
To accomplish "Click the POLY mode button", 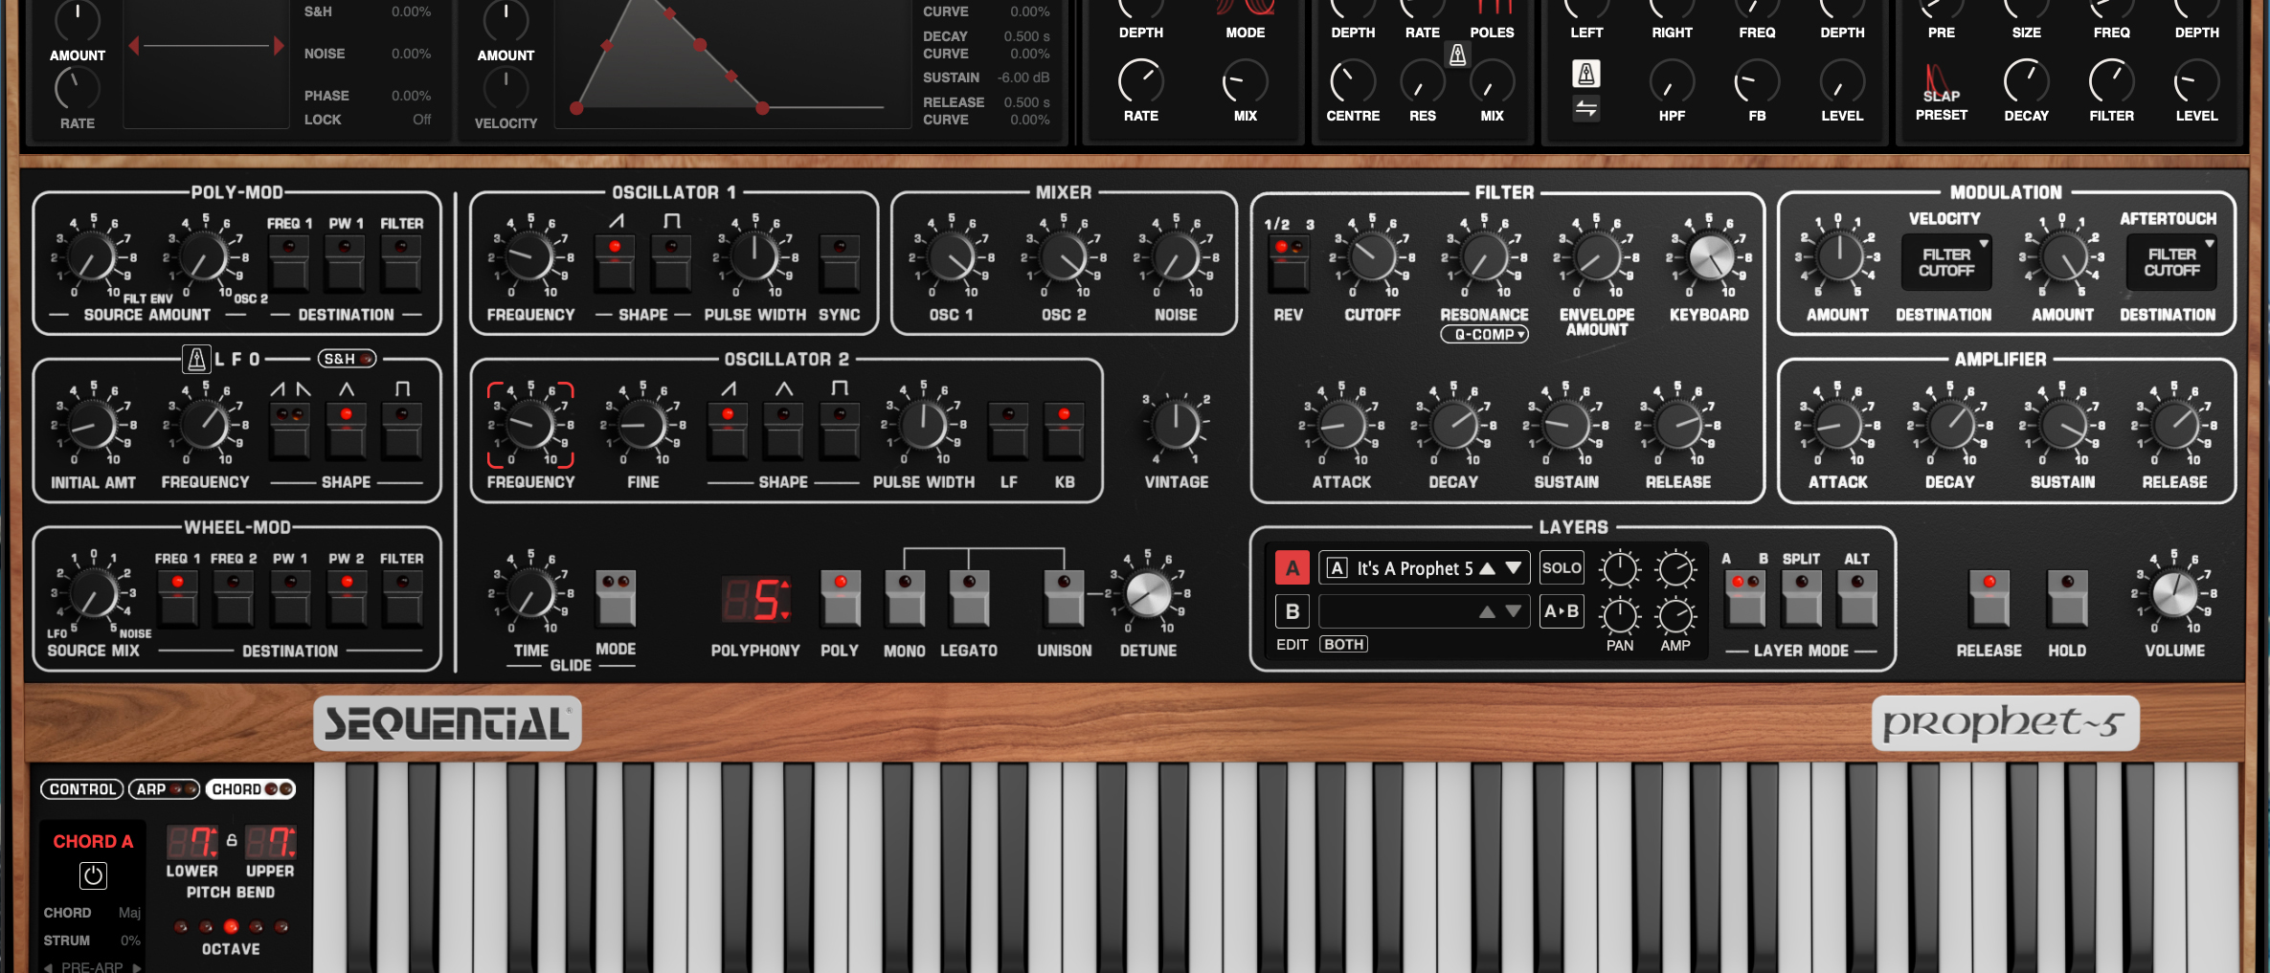I will tap(840, 598).
